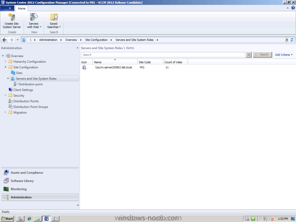Click the Hierarchy Configuration folder icon
This screenshot has width=296, height=222.
coord(10,62)
